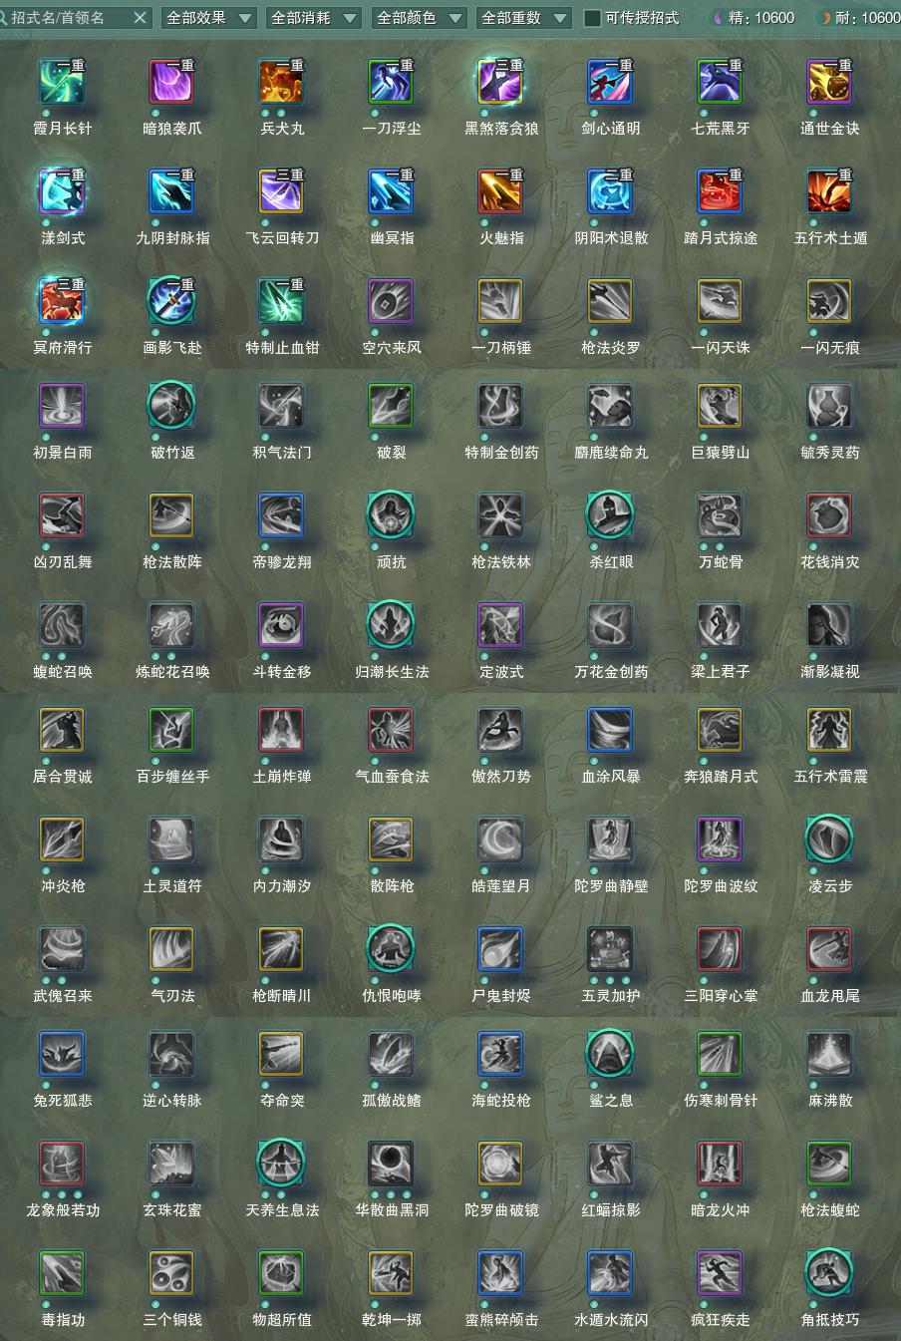
Task: Select the 幽冥指 skill icon
Action: coord(391,191)
